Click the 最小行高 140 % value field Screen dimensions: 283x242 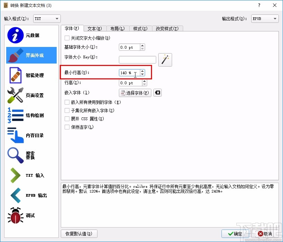[x=130, y=73]
